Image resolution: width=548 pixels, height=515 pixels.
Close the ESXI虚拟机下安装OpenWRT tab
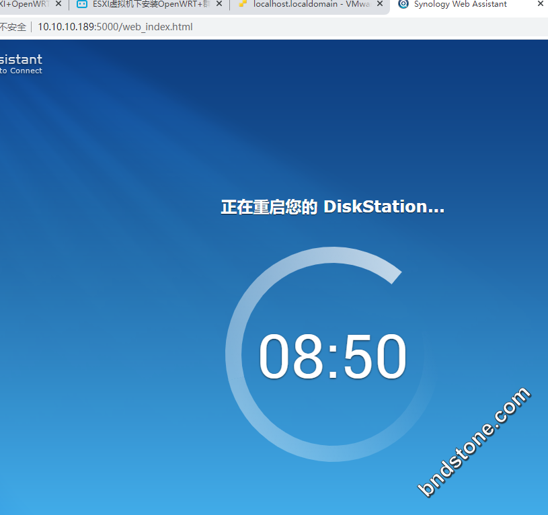[x=219, y=4]
